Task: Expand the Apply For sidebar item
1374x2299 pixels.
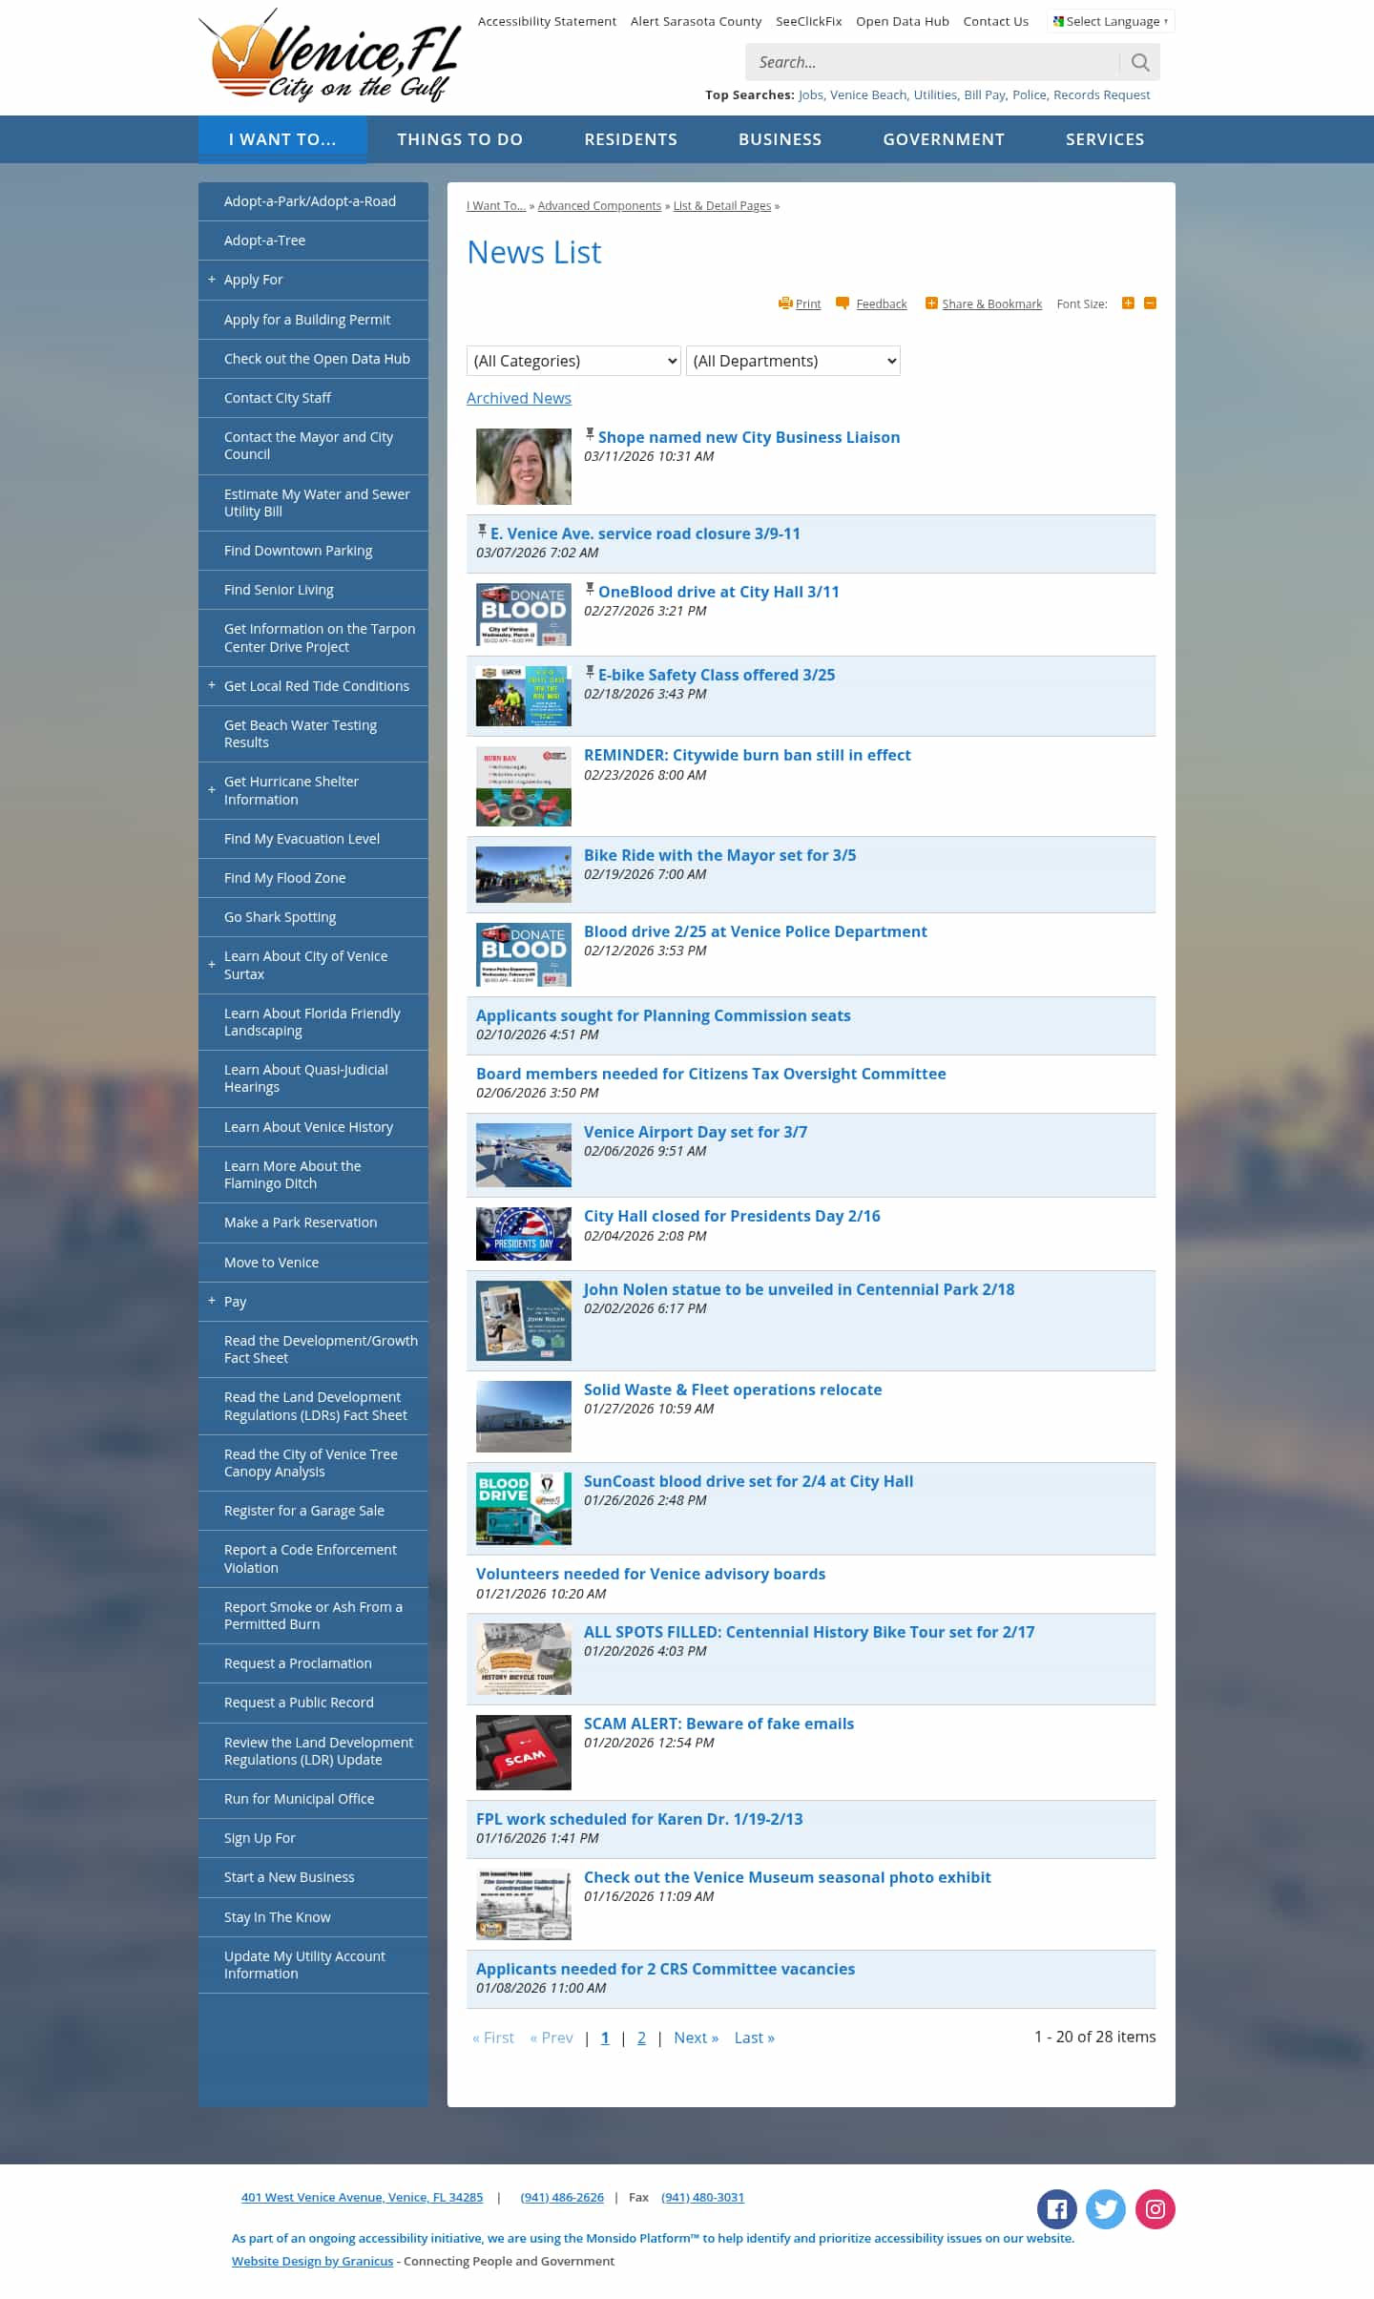Action: (212, 280)
